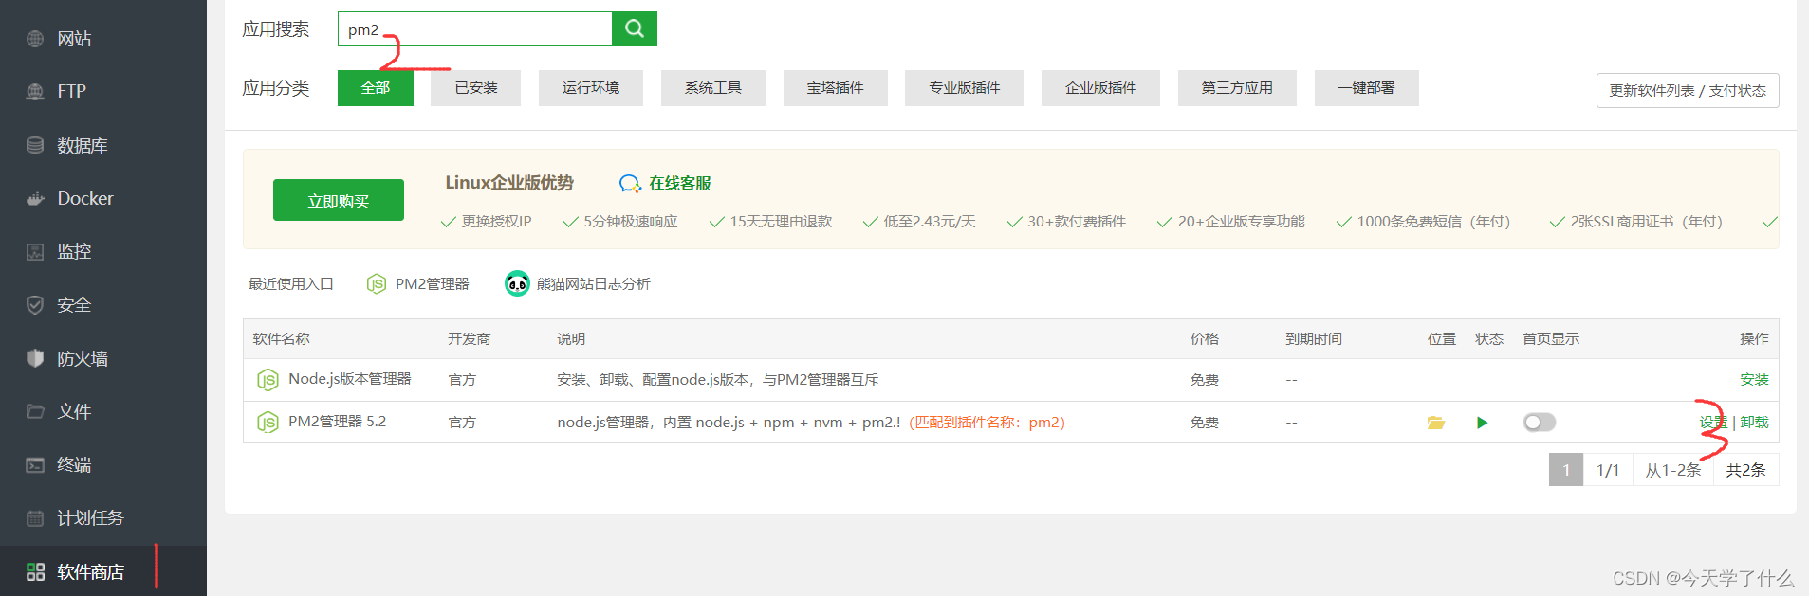Click the green 立即购买 button

tap(339, 200)
